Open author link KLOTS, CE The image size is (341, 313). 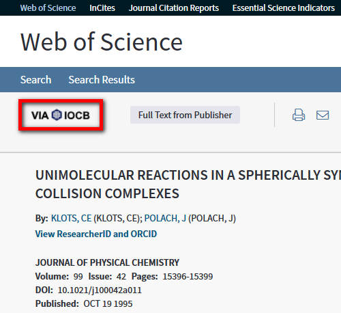pyautogui.click(x=72, y=218)
